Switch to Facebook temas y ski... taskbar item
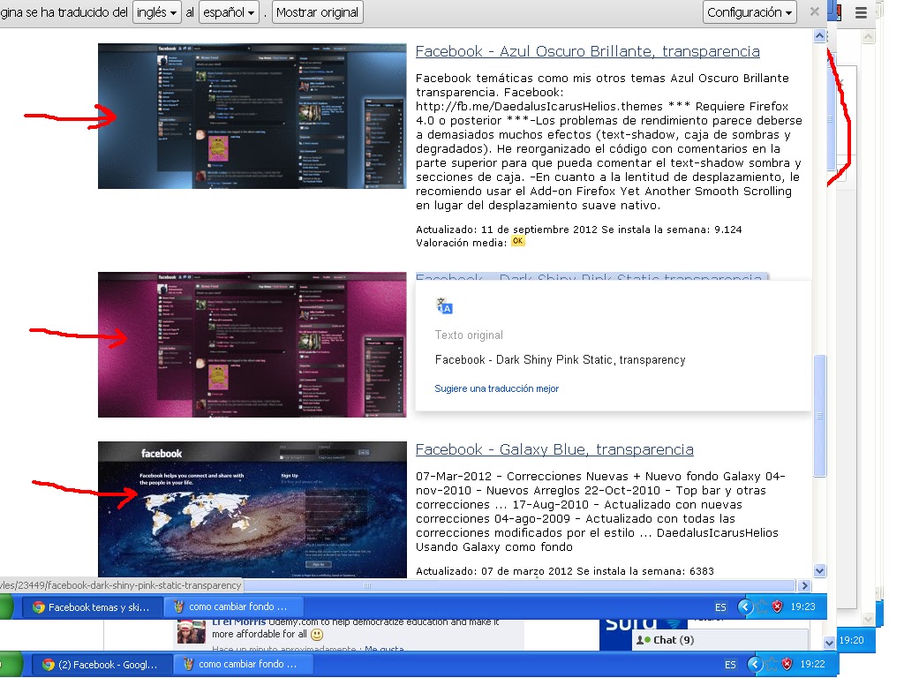The image size is (904, 678). 92,607
